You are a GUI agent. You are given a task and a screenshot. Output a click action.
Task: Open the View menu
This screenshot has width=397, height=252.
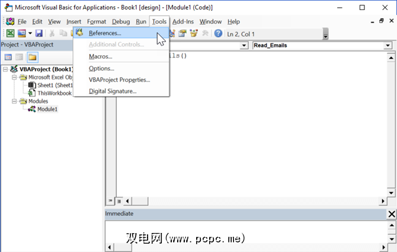(54, 22)
